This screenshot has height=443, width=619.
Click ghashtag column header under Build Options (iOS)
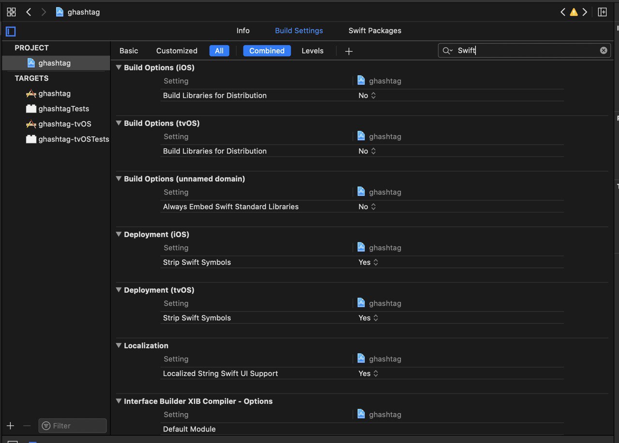tap(380, 81)
